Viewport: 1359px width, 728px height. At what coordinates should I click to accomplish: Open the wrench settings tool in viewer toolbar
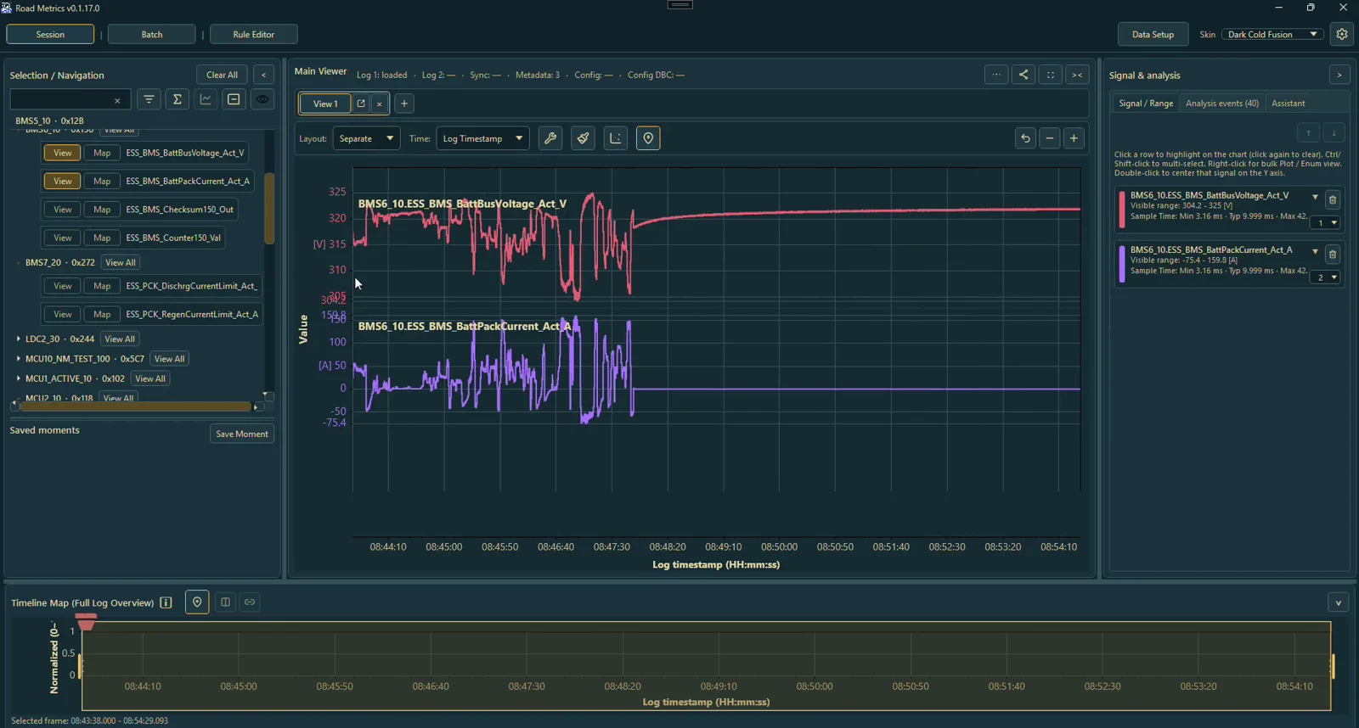550,138
